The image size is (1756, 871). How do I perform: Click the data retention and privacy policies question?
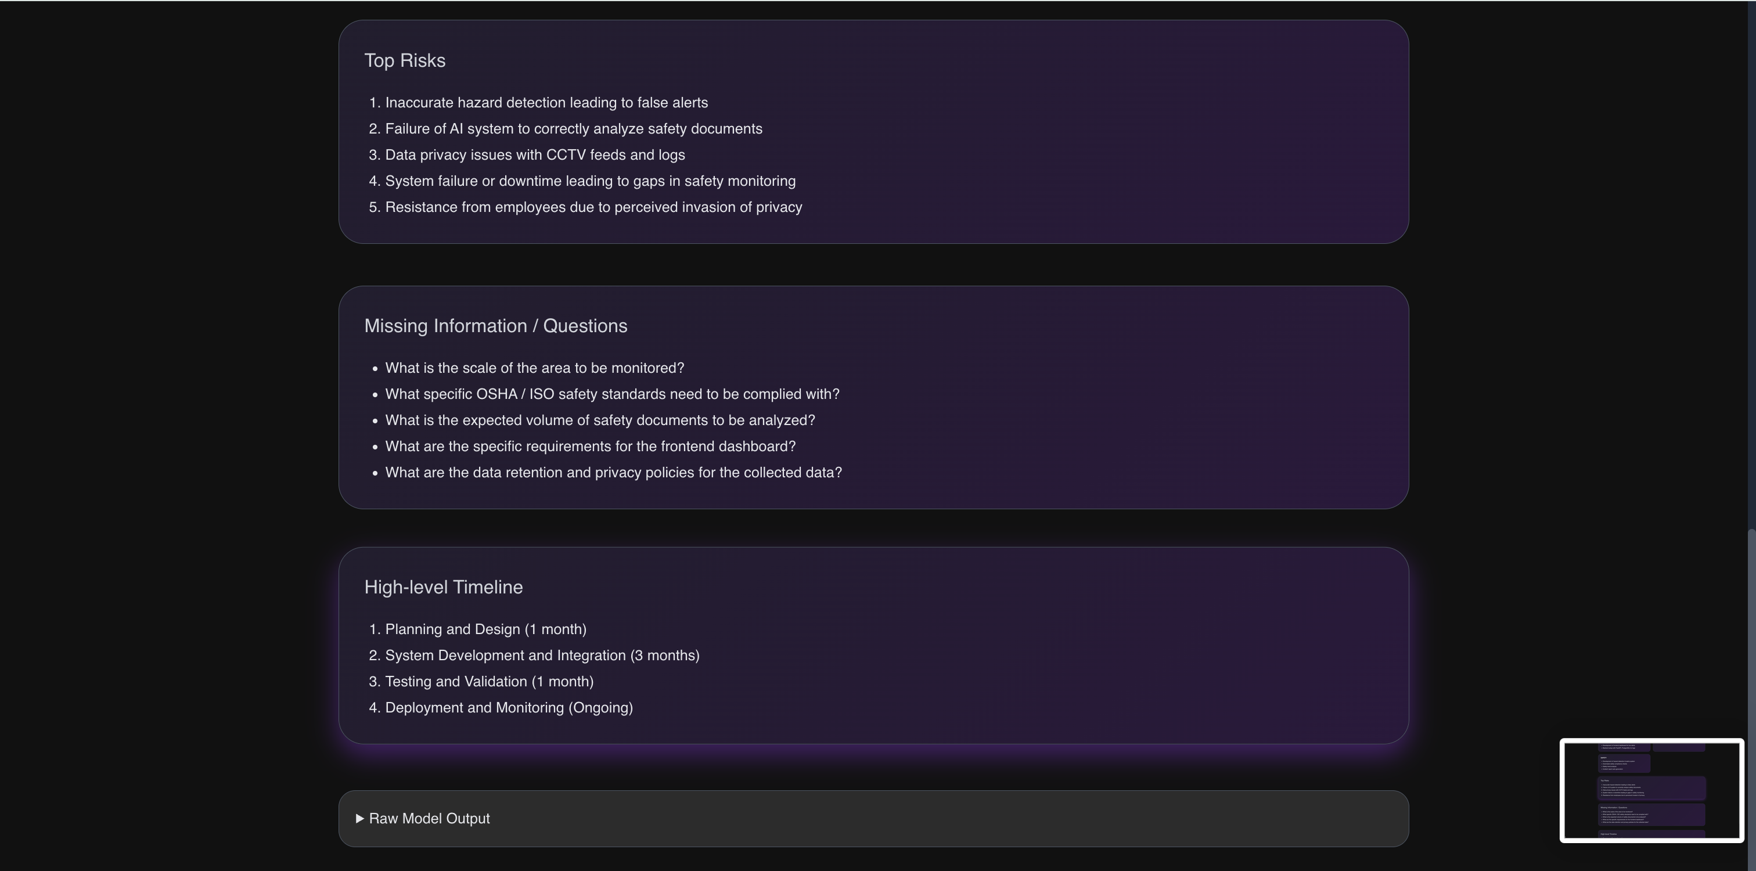tap(614, 473)
